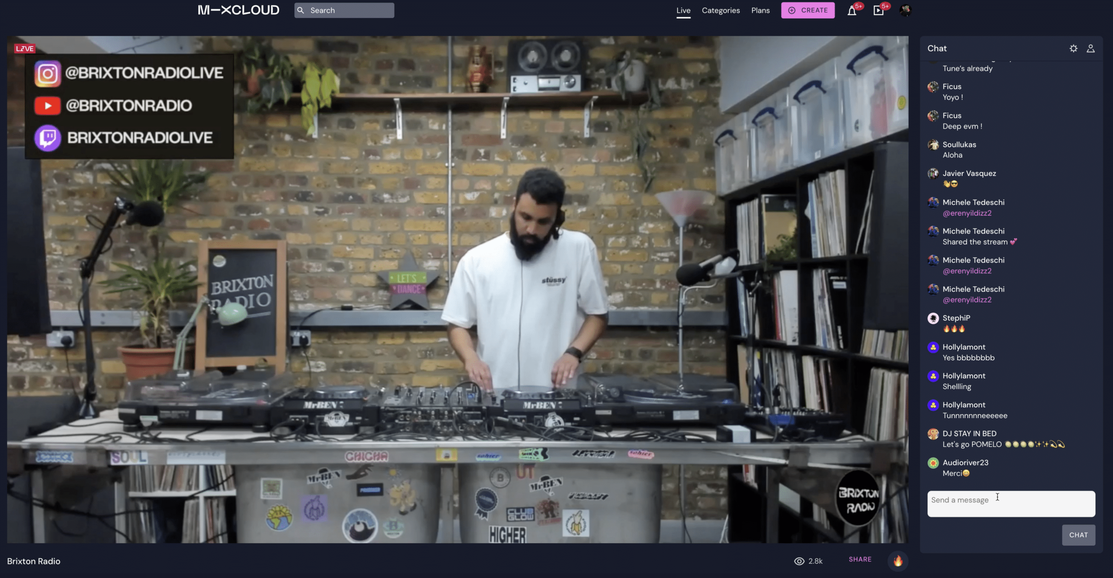Click the @erenyildizz2 mention in chat
The image size is (1113, 578).
click(x=967, y=213)
